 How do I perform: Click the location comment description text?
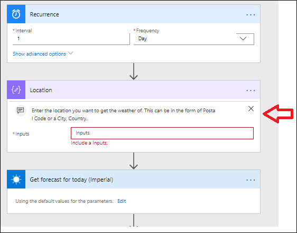(x=123, y=114)
